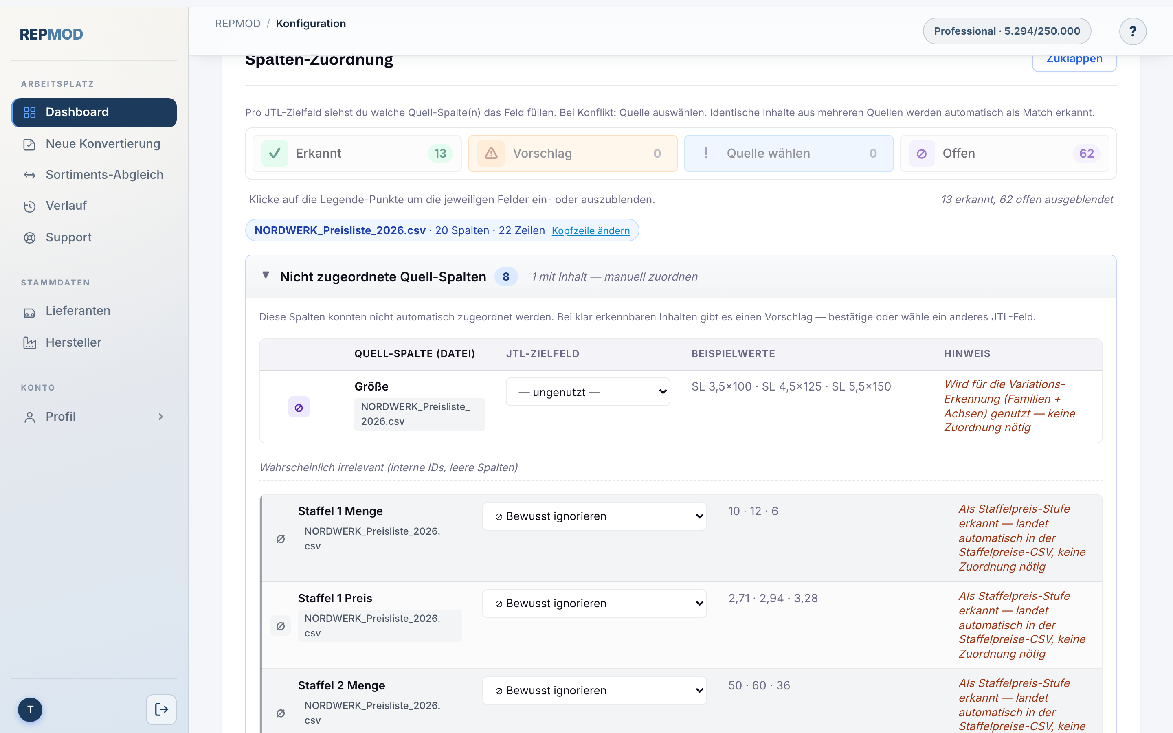Click the Sortiments-Abgleich arrows icon
Viewport: 1173px width, 733px height.
30,175
